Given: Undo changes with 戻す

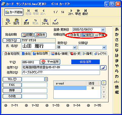Looking at the screenshot, I should (x=26, y=22).
